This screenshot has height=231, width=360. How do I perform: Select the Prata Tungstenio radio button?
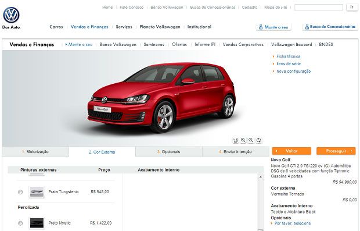20,192
